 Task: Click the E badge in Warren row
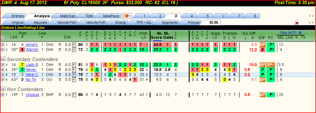[x=263, y=49]
